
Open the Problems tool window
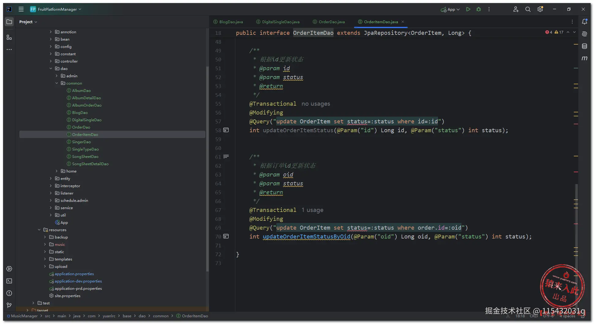(x=9, y=293)
